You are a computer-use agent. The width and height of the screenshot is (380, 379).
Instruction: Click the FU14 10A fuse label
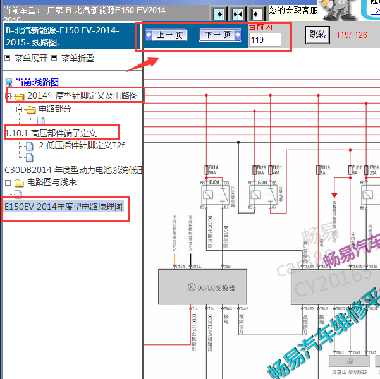point(214,170)
